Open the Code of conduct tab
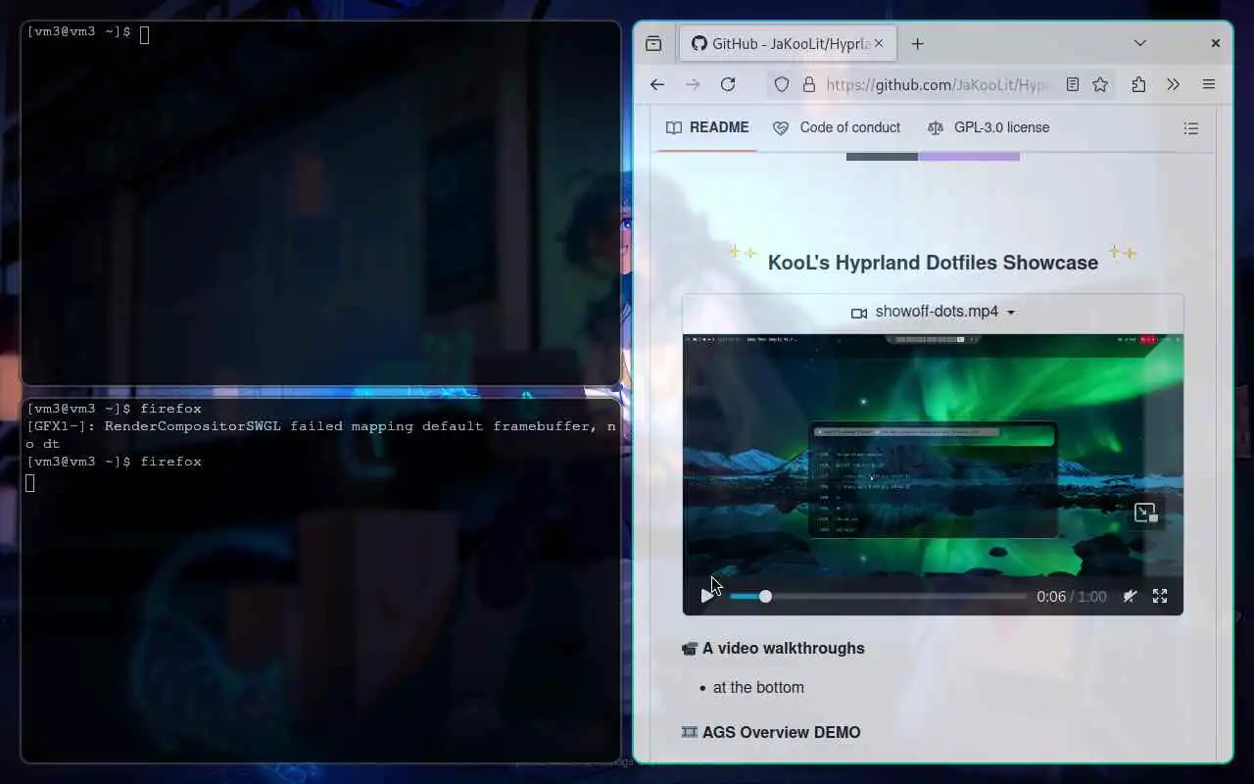This screenshot has height=784, width=1254. pyautogui.click(x=837, y=127)
